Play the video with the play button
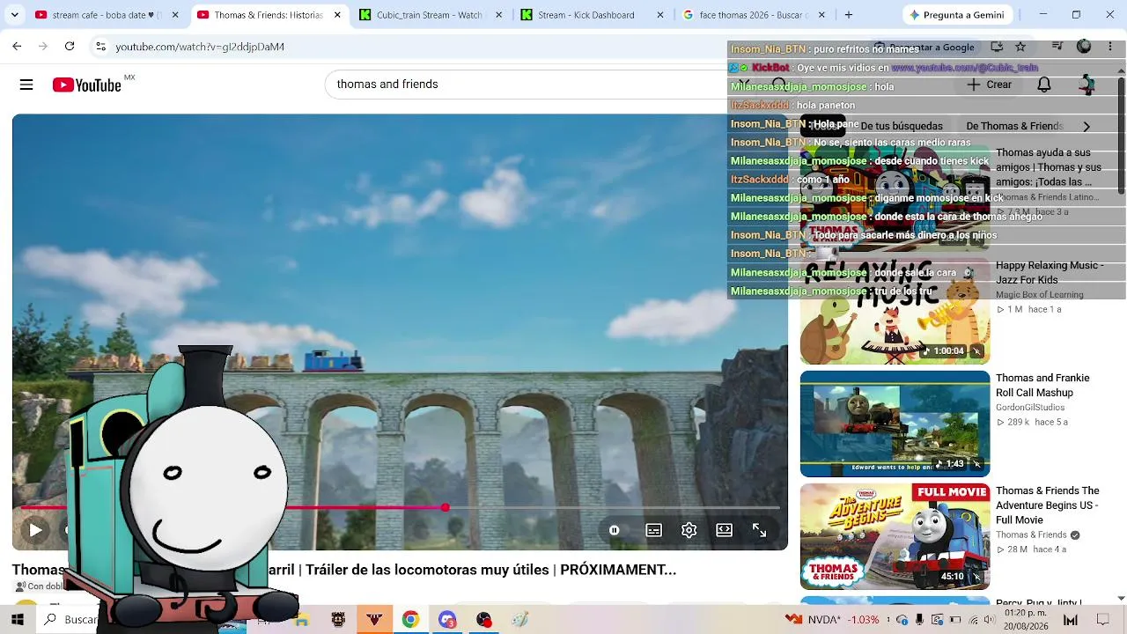Screen dimensions: 1127x634 (35, 530)
